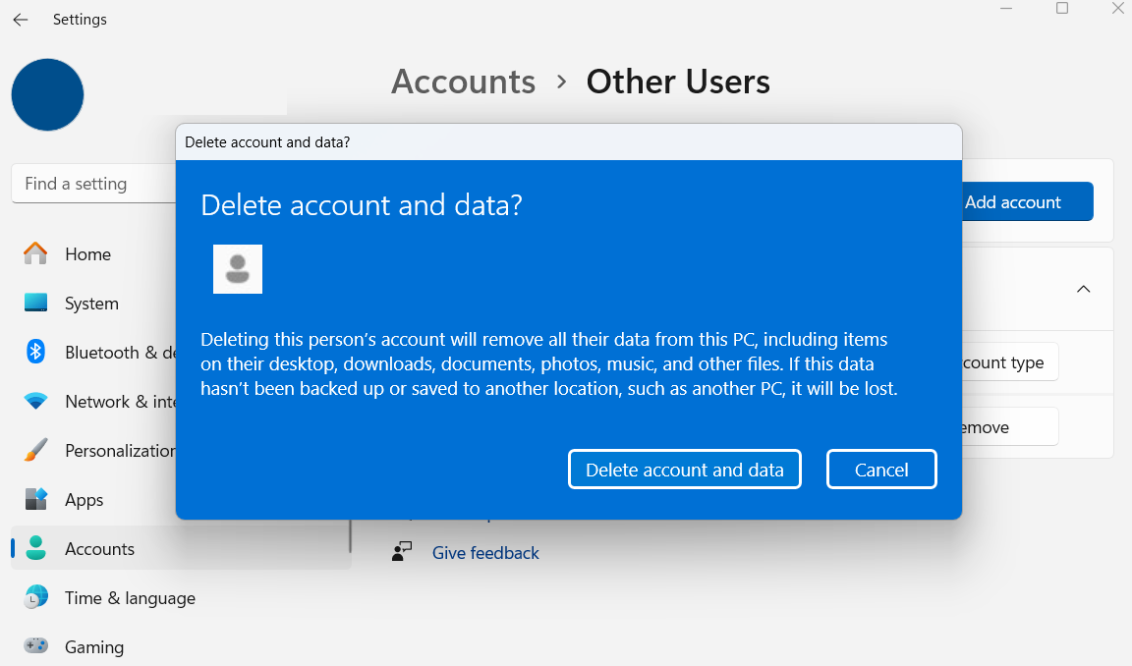This screenshot has width=1132, height=666.
Task: Open Gaming via the controller icon
Action: pos(35,647)
